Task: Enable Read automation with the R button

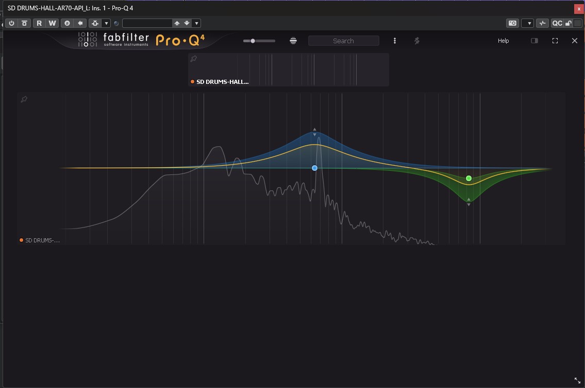Action: pos(39,23)
